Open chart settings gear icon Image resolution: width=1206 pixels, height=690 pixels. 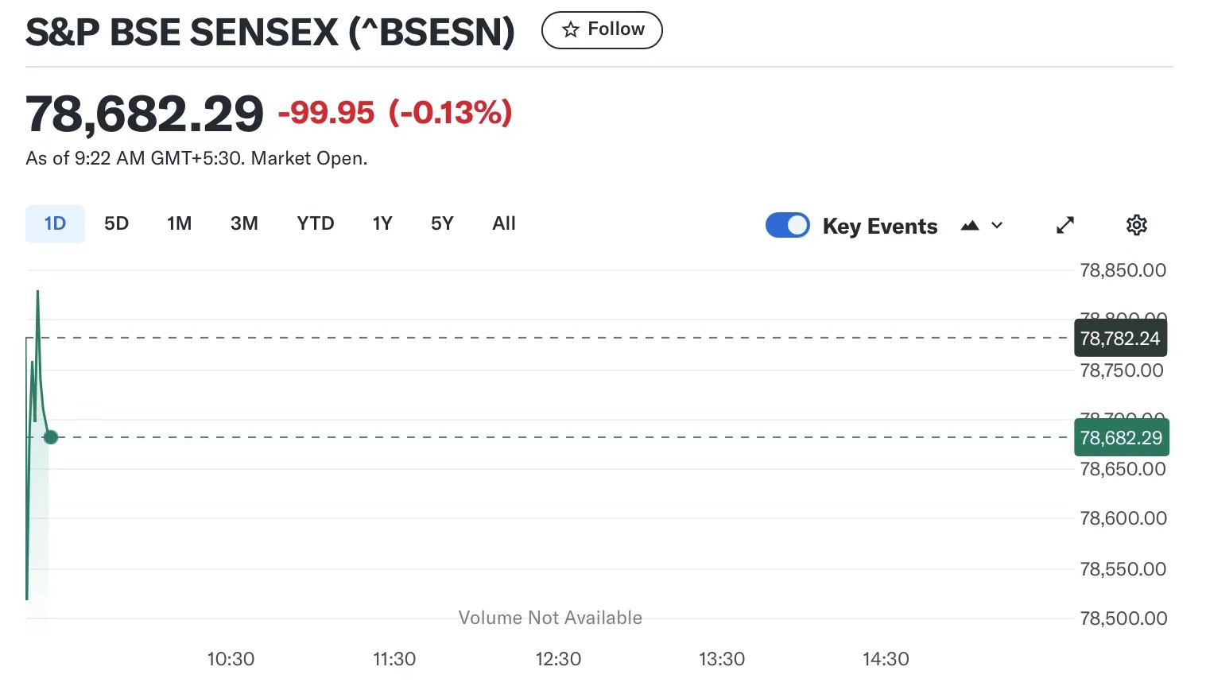point(1137,225)
